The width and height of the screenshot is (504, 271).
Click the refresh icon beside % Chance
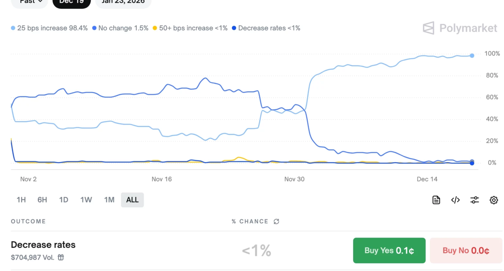pos(276,221)
